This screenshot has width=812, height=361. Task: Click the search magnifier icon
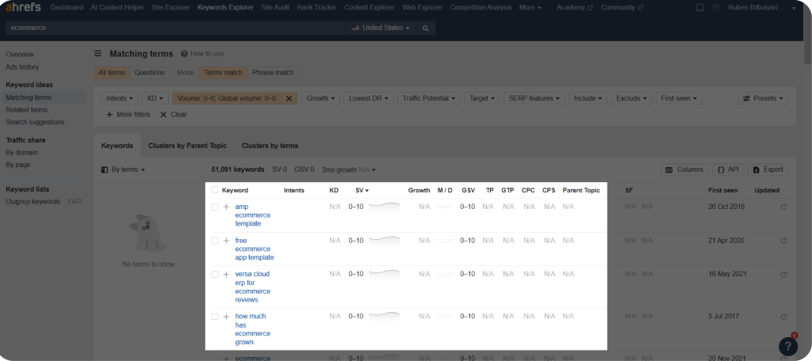tap(425, 28)
